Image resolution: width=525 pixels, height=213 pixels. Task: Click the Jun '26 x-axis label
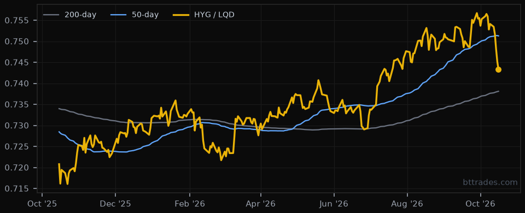pyautogui.click(x=334, y=204)
